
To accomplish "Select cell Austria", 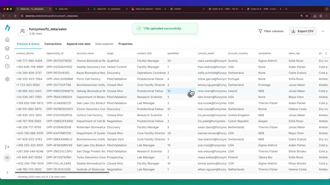I will [233, 61].
